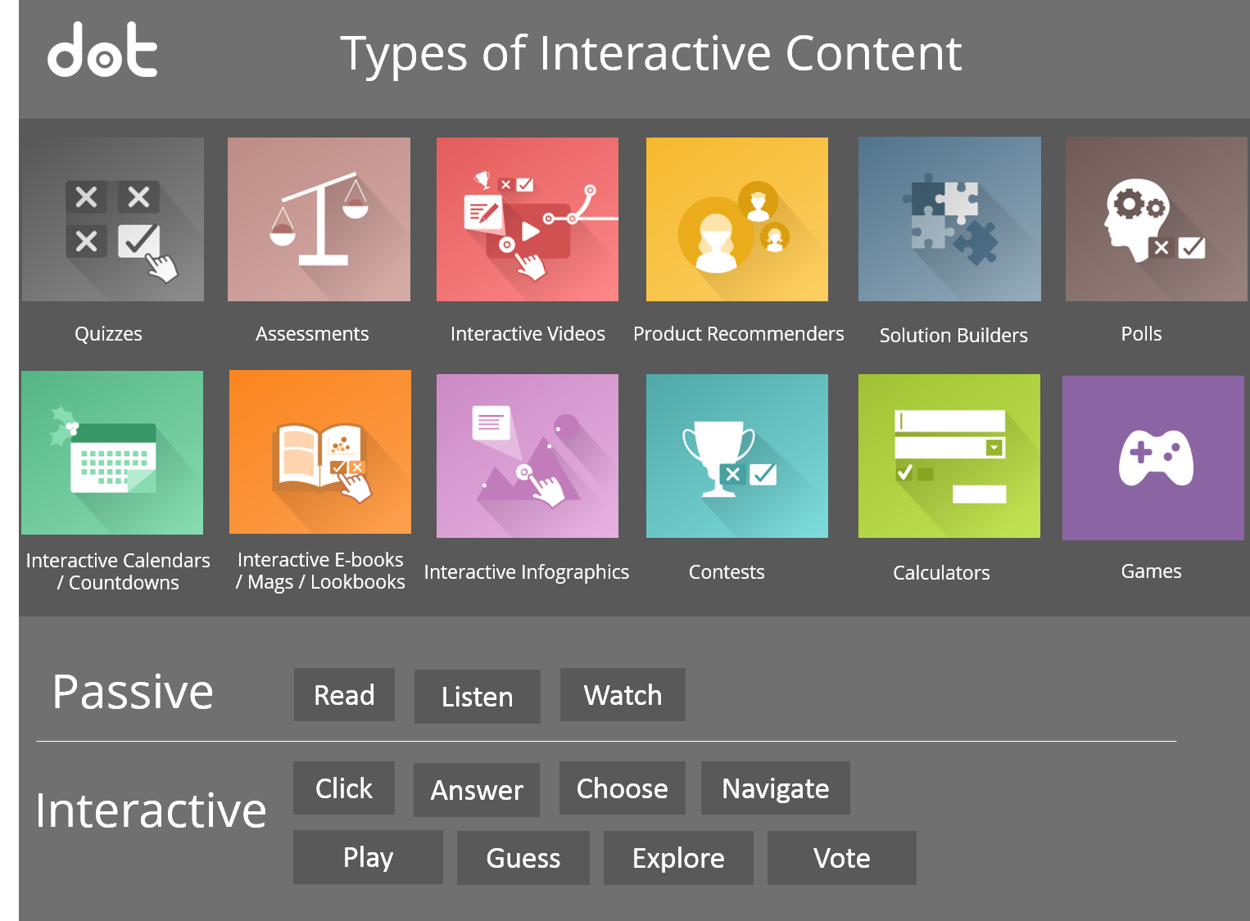The width and height of the screenshot is (1250, 921).
Task: Open the Interactive Videos tile icon
Action: [x=528, y=219]
